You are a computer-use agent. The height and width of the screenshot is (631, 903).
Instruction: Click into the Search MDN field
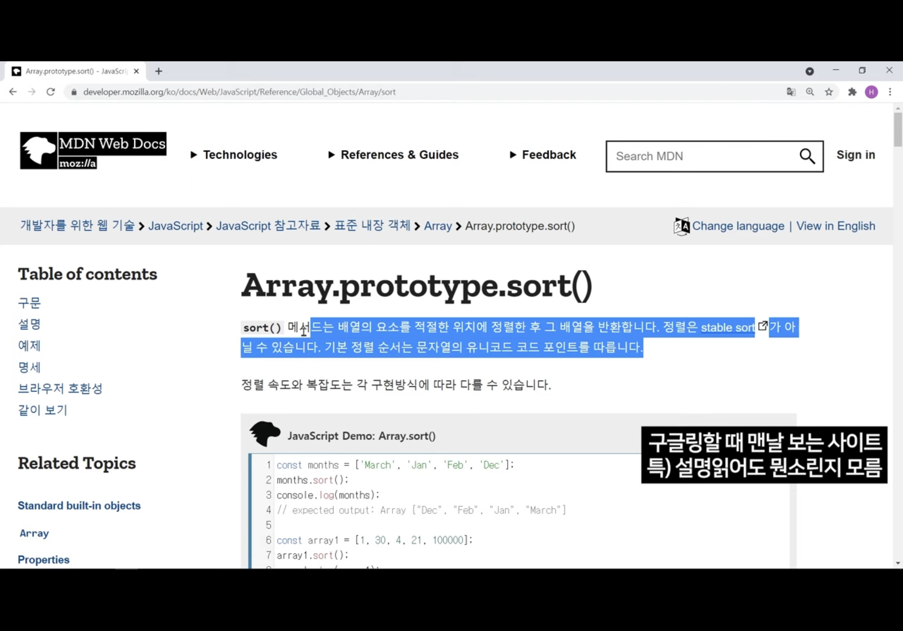(x=700, y=156)
